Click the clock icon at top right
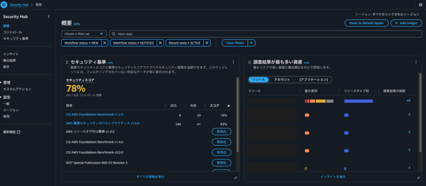This screenshot has height=186, width=426. click(x=421, y=5)
